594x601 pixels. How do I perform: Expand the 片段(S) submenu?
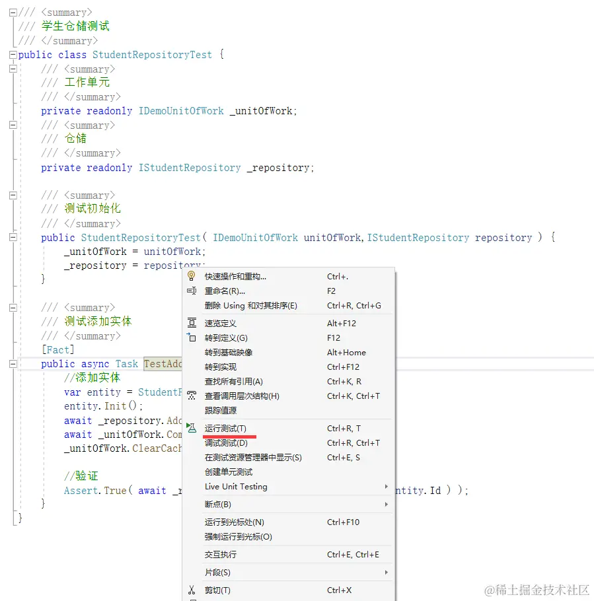tap(288, 572)
